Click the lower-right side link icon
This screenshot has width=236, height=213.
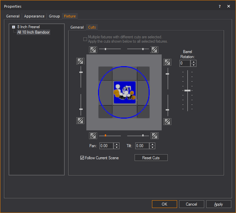tap(167, 121)
